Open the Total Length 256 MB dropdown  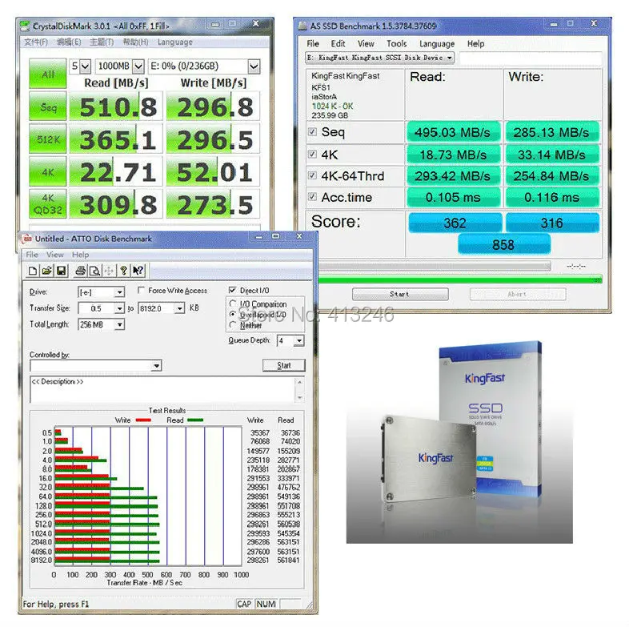click(x=119, y=324)
